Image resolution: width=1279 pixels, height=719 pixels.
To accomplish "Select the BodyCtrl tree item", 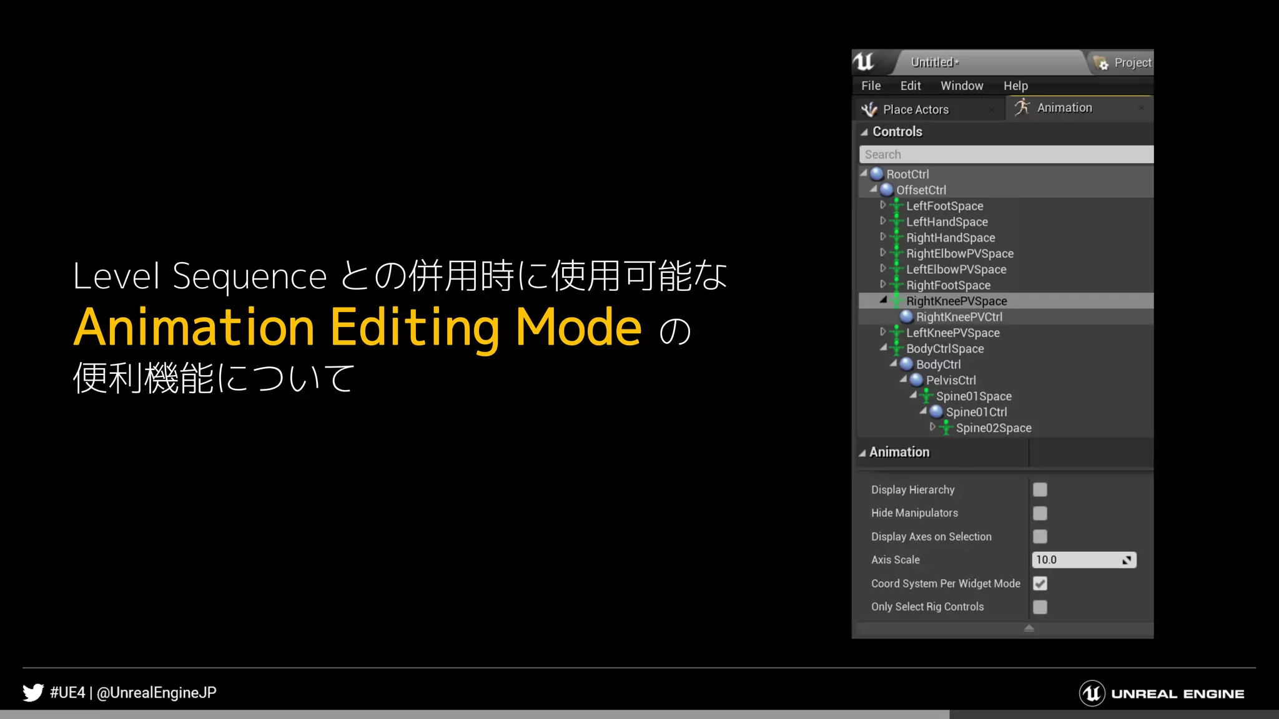I will [938, 364].
